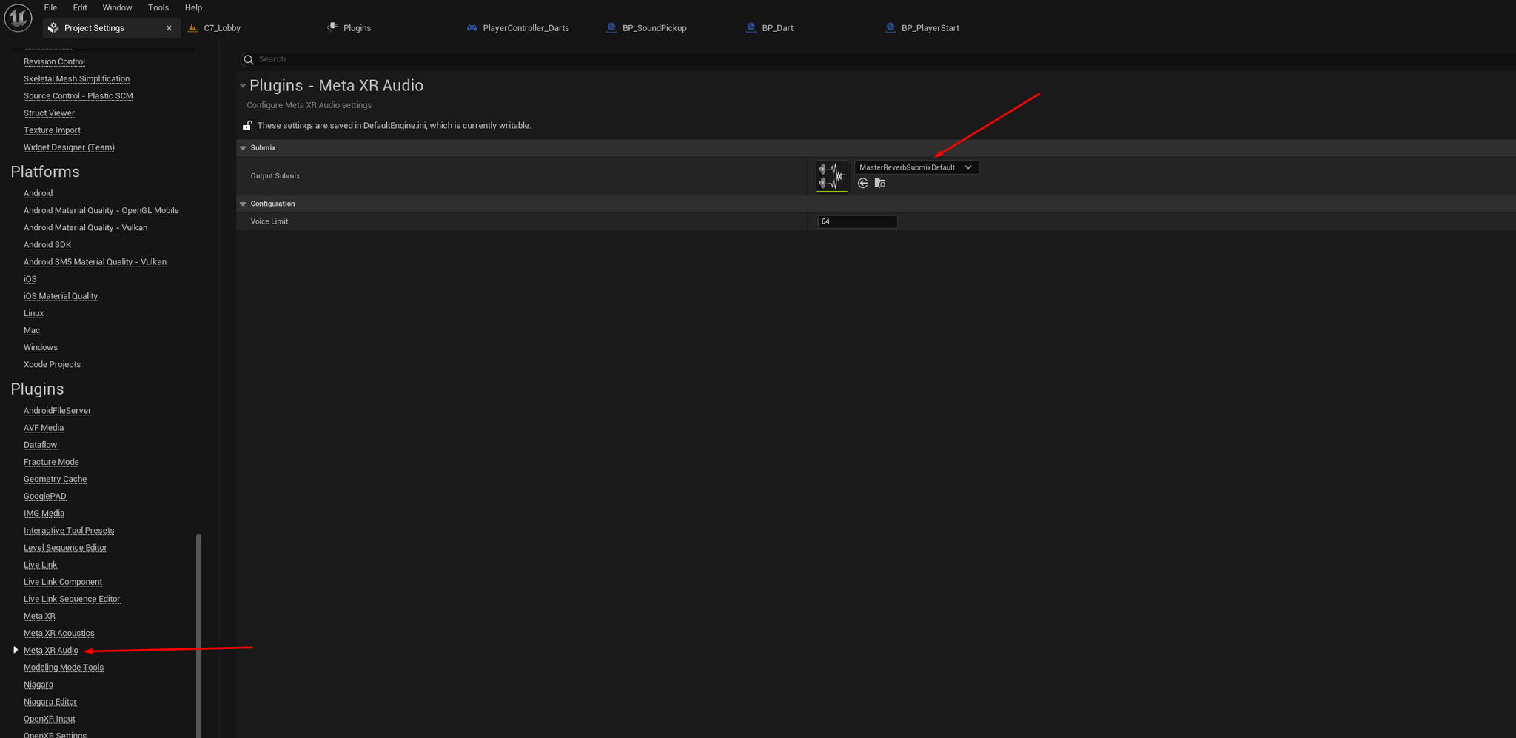Open Android SDK settings

tap(47, 245)
